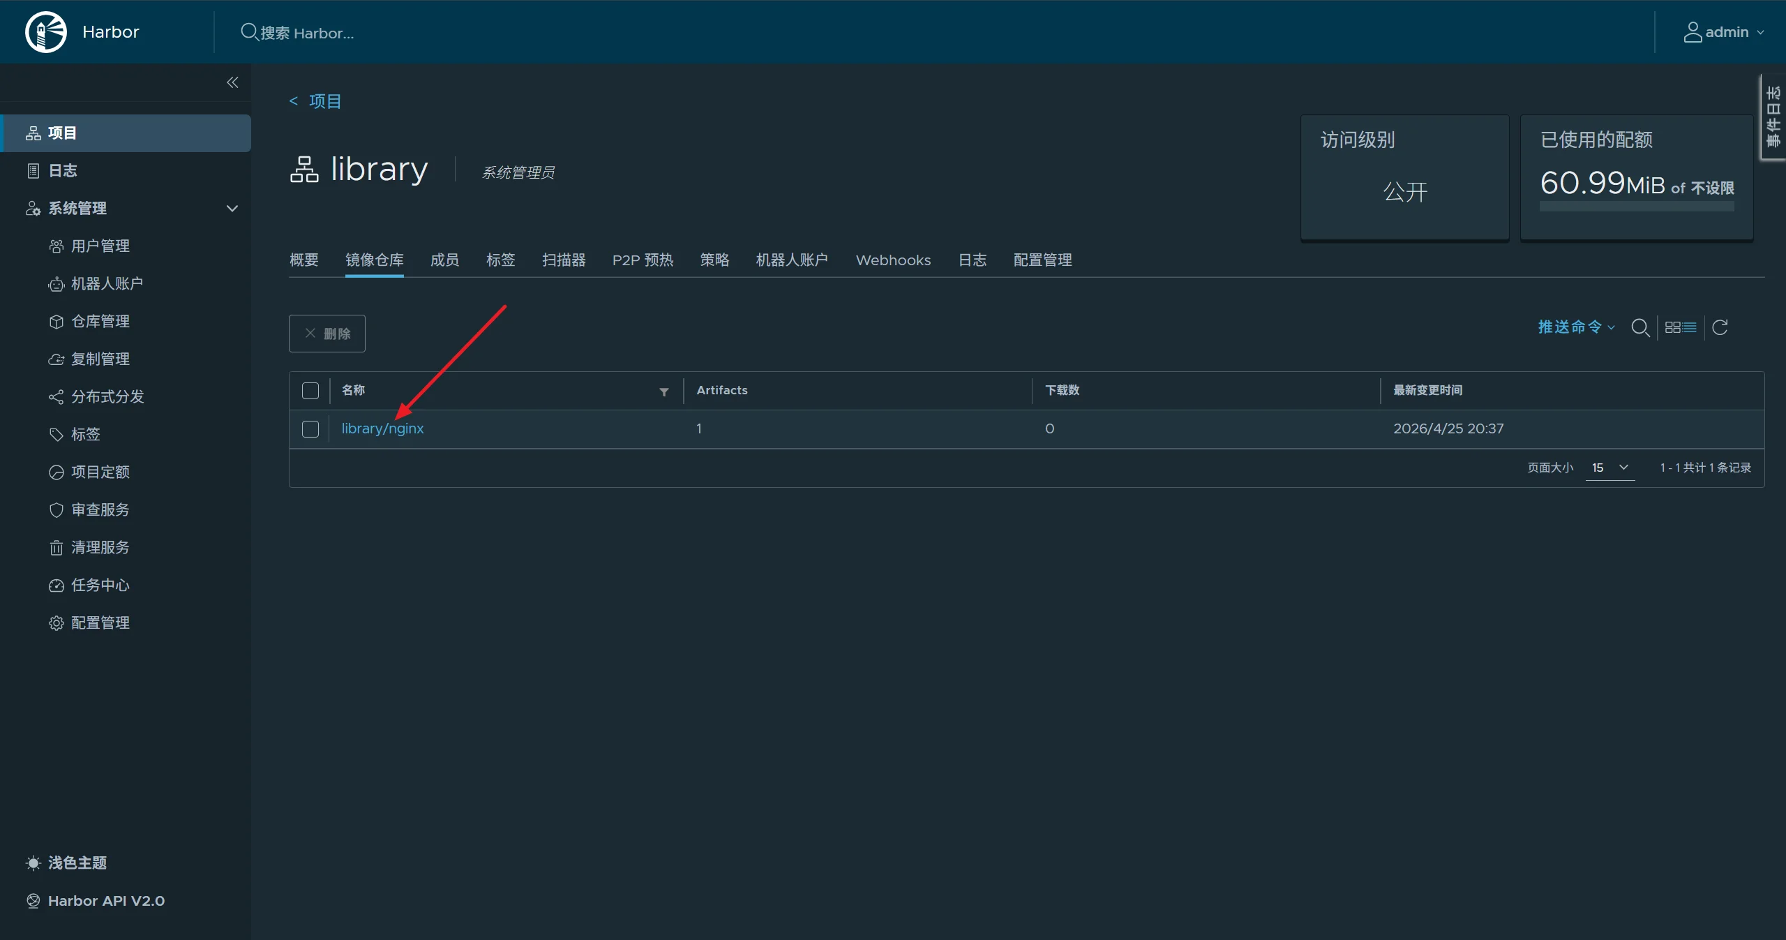This screenshot has width=1786, height=940.
Task: Open 审查服务 page
Action: [x=100, y=510]
